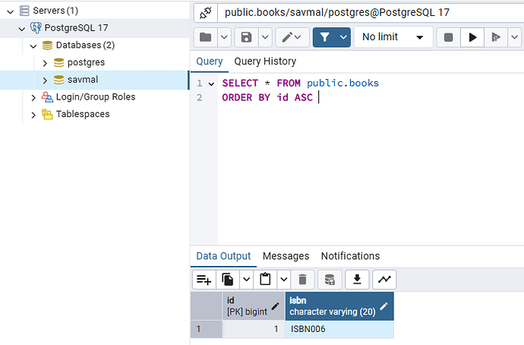Open copy options dropdown arrow
Image resolution: width=524 pixels, height=345 pixels.
pyautogui.click(x=246, y=280)
